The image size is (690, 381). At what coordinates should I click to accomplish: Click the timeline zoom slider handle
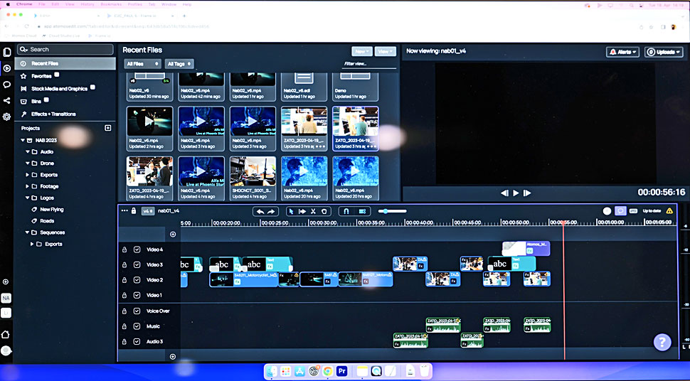(x=386, y=211)
